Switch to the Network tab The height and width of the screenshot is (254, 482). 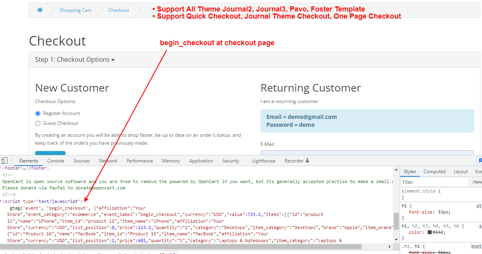click(108, 161)
